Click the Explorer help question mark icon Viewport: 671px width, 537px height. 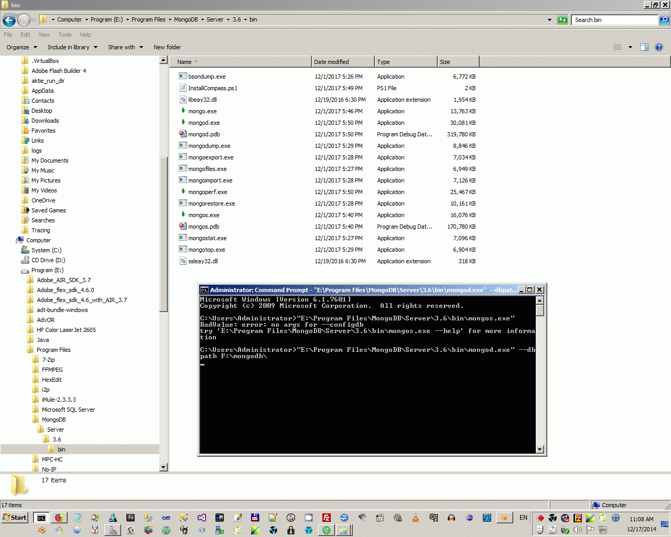(x=659, y=47)
